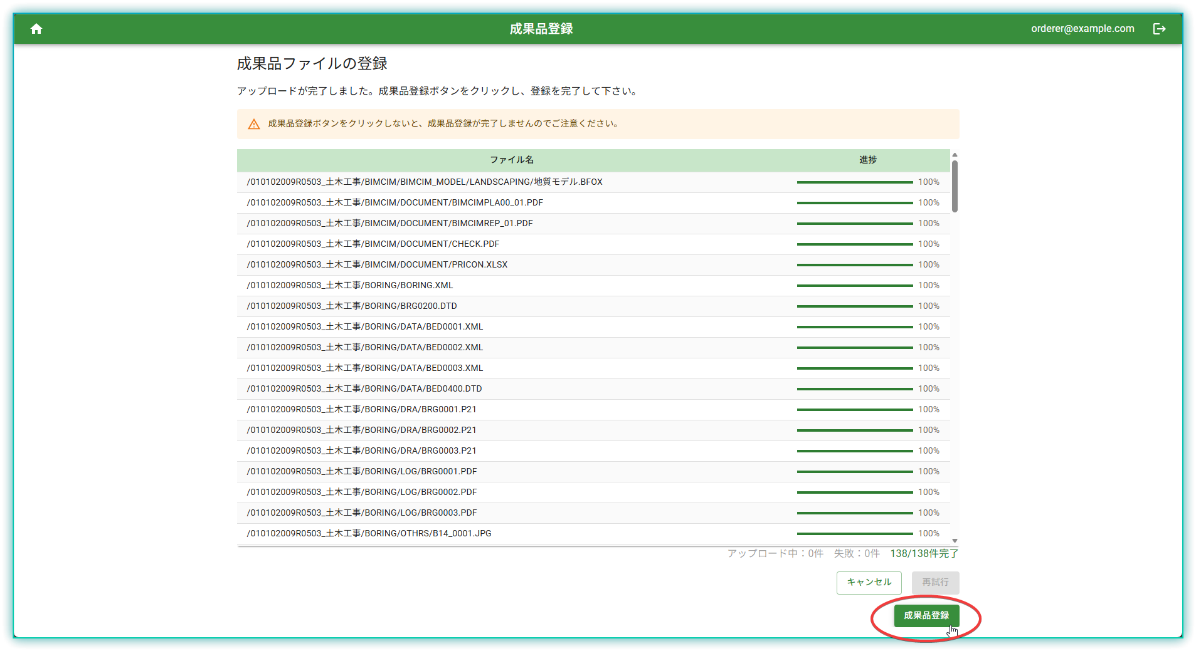The width and height of the screenshot is (1196, 651).
Task: Click the orange warning message text
Action: click(x=445, y=124)
